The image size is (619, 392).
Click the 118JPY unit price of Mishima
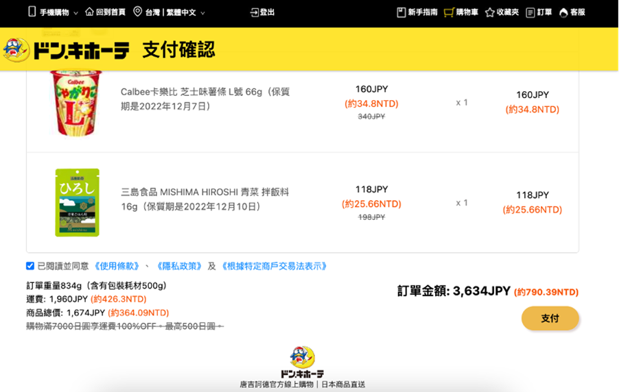point(371,189)
